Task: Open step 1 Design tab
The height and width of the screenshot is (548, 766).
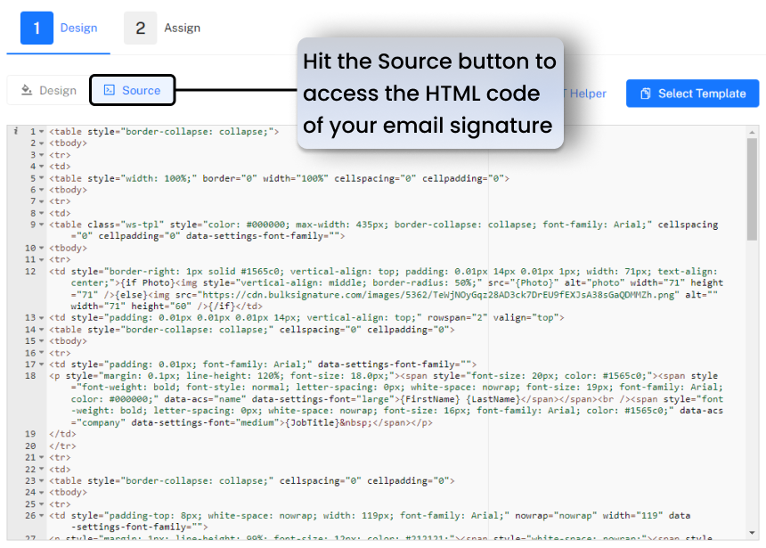Action: click(59, 28)
